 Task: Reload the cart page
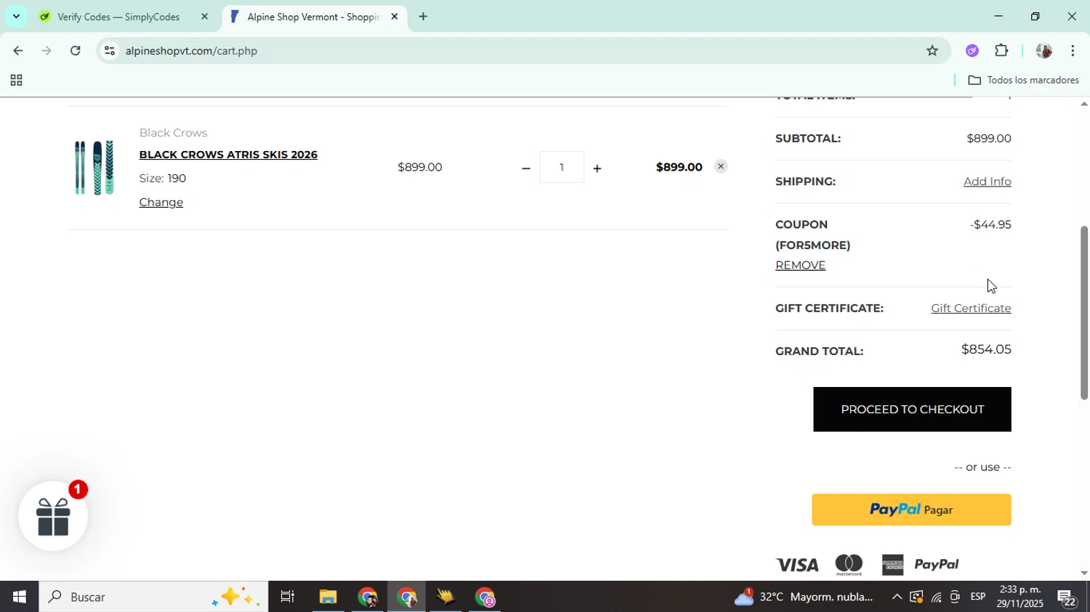click(76, 51)
